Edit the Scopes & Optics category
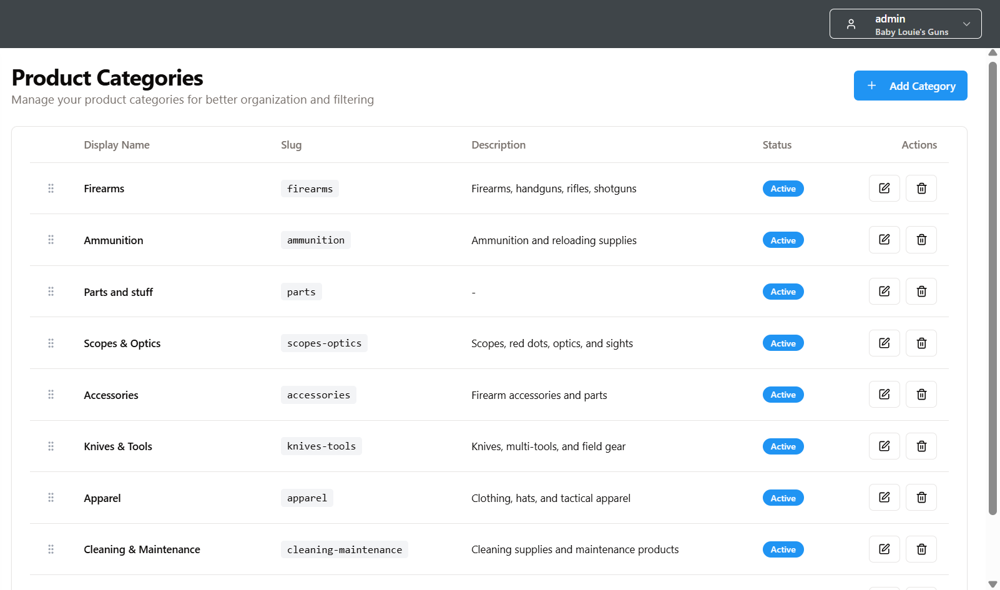This screenshot has width=1000, height=590. click(x=884, y=343)
